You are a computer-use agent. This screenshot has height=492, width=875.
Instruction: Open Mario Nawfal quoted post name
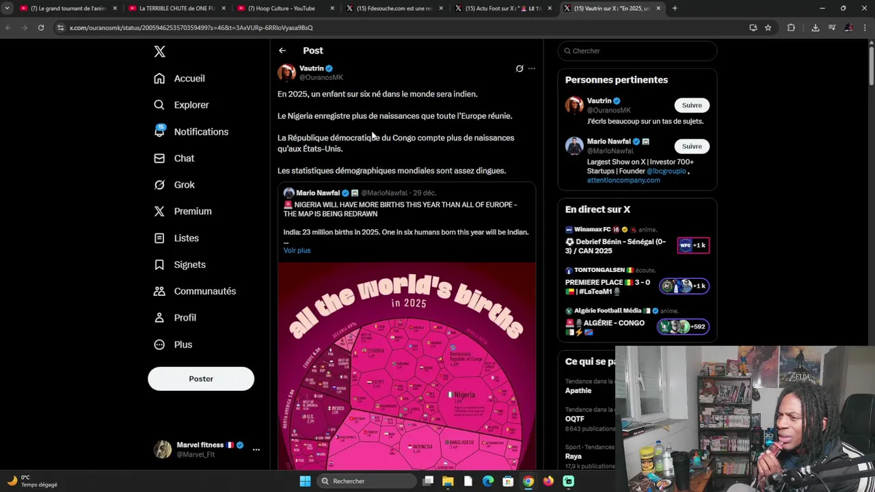318,193
